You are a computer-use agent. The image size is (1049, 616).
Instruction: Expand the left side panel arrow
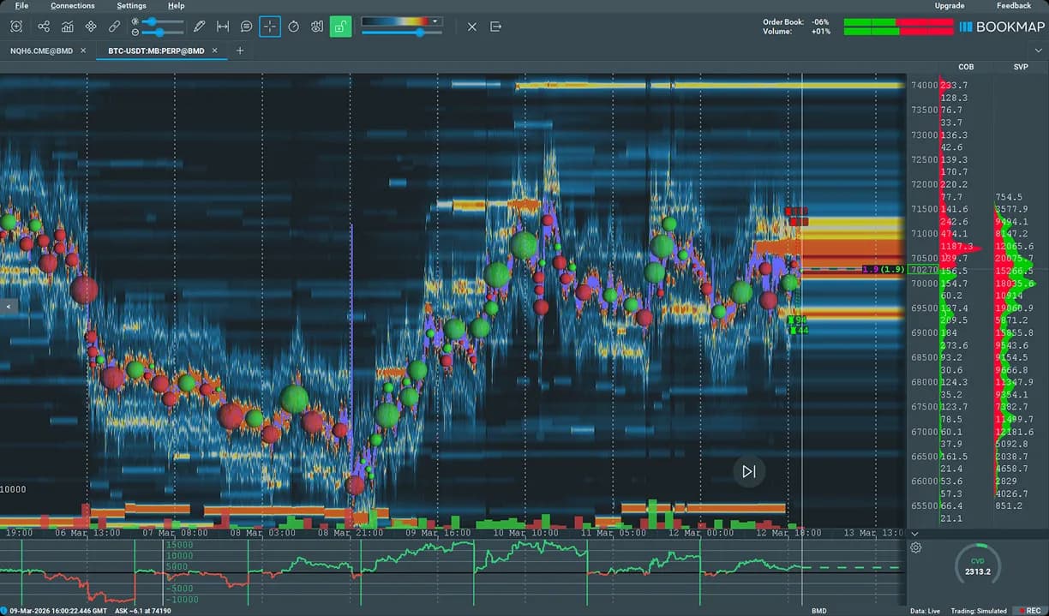(x=9, y=306)
